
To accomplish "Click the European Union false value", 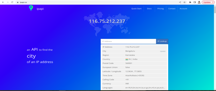I will (x=128, y=67).
